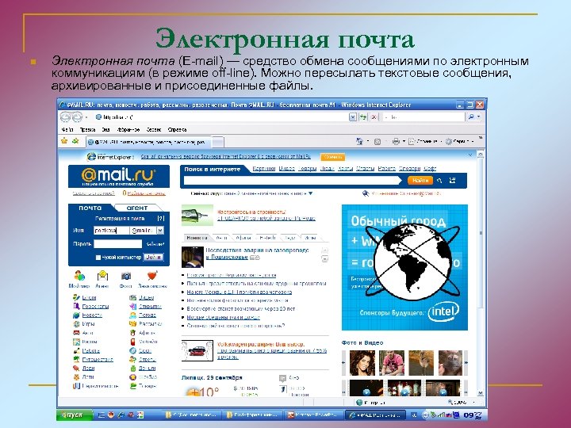Viewport: 571px width, 428px height.
Task: Click the @mail.ru logo
Action: click(119, 176)
